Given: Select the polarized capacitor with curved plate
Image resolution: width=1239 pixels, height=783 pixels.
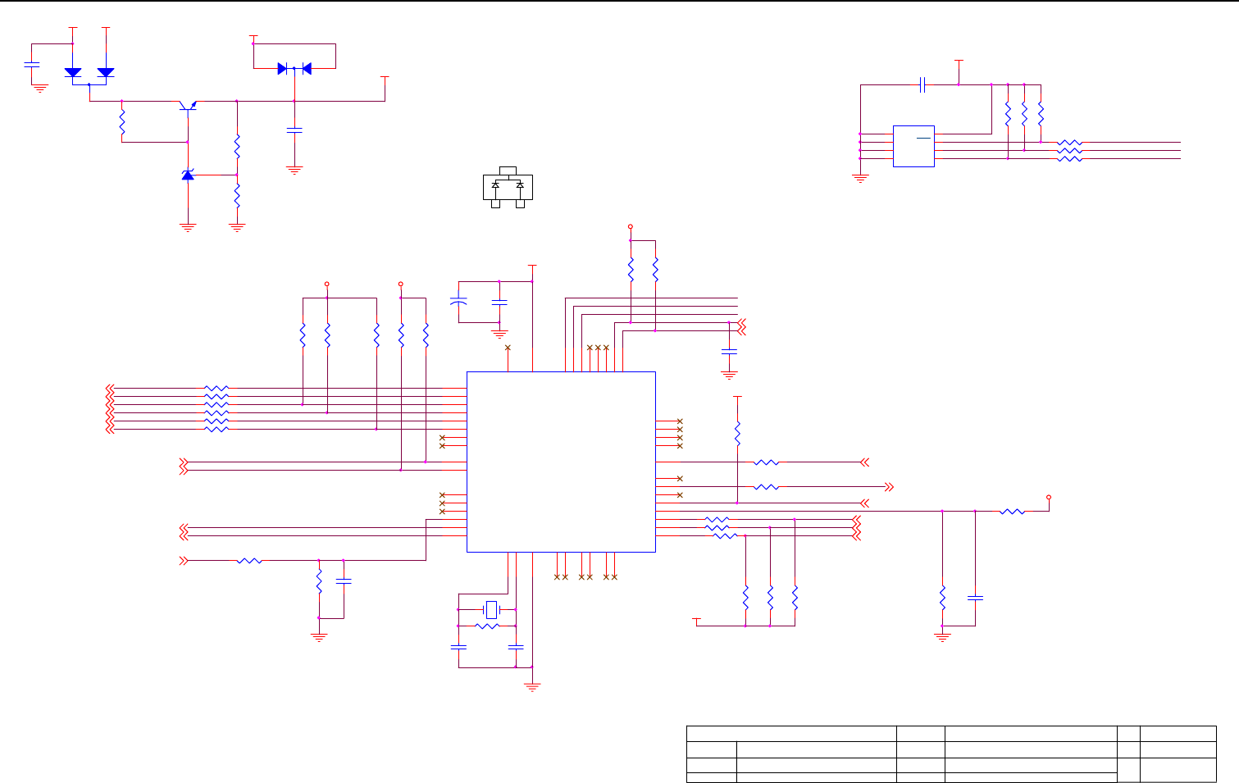Looking at the screenshot, I should 458,302.
